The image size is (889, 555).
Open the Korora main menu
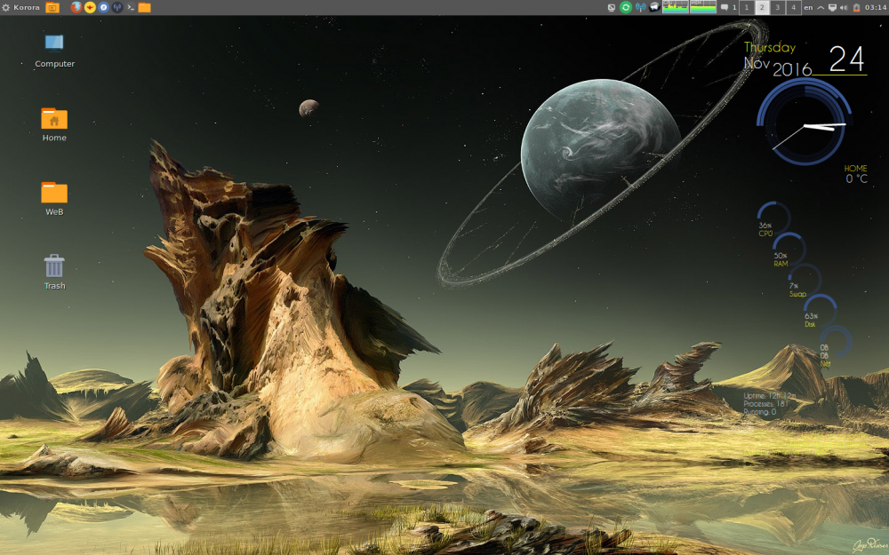tap(21, 7)
